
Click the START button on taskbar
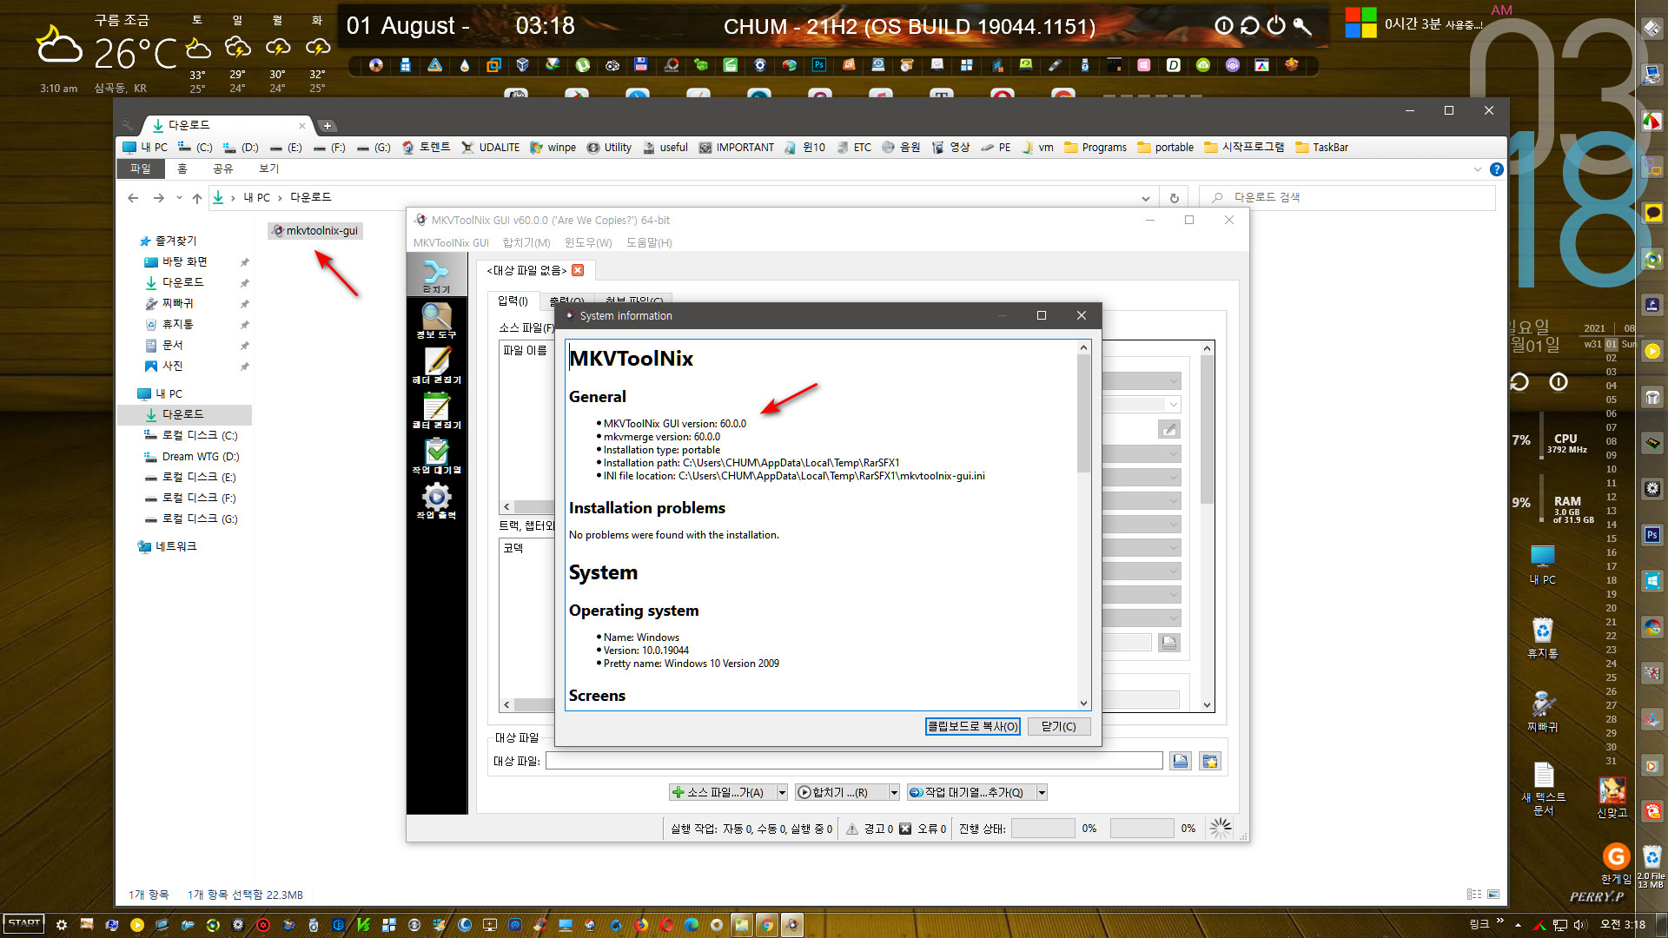pos(23,924)
